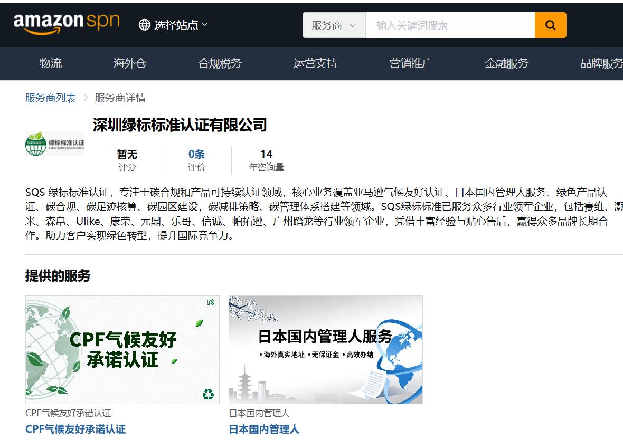
Task: Open the 海外仓 navigation menu
Action: pos(129,63)
